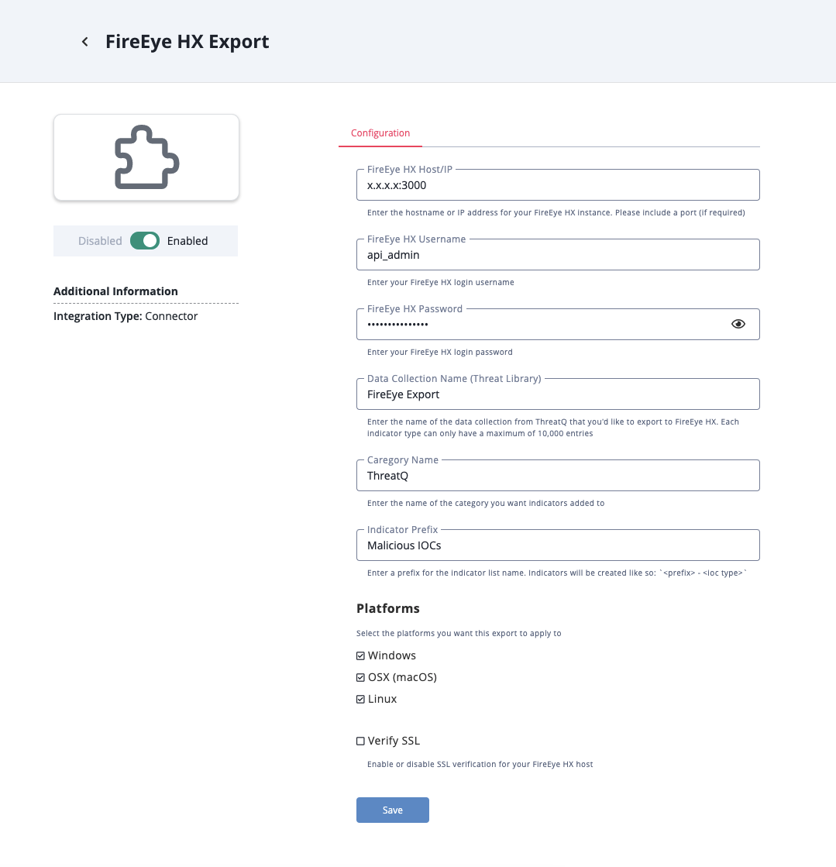Edit the Indicator Prefix field
The height and width of the screenshot is (867, 836).
click(x=558, y=545)
